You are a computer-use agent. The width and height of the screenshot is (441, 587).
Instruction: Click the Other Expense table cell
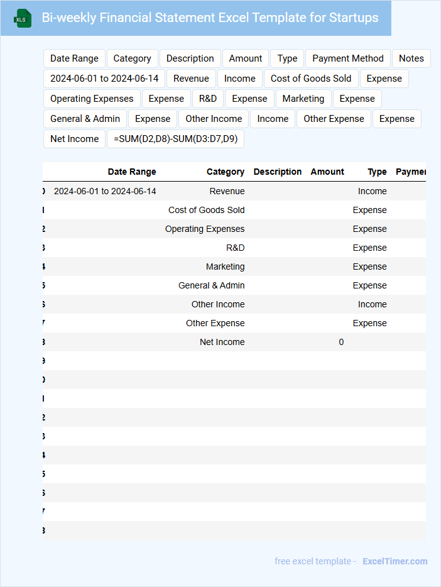coord(215,323)
